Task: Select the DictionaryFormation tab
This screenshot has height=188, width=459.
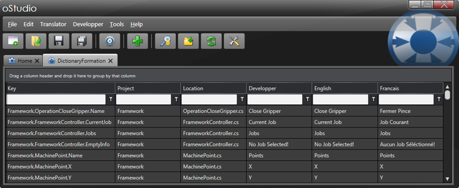Action: tap(80, 61)
